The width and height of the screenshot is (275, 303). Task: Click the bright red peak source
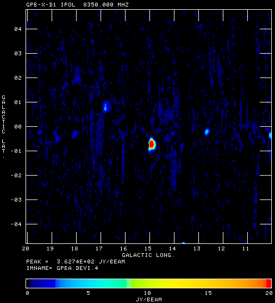pyautogui.click(x=152, y=144)
